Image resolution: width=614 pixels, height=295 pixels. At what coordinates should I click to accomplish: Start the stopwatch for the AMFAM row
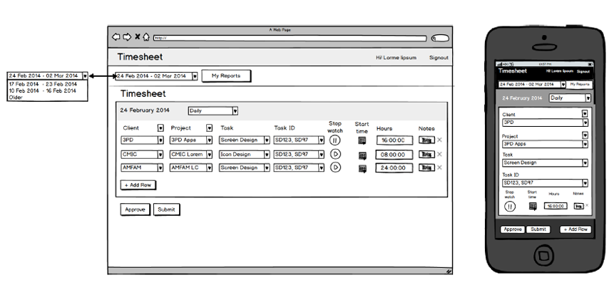[335, 167]
